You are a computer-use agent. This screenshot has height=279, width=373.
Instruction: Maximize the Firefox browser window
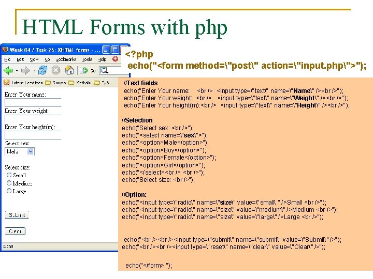click(115, 50)
